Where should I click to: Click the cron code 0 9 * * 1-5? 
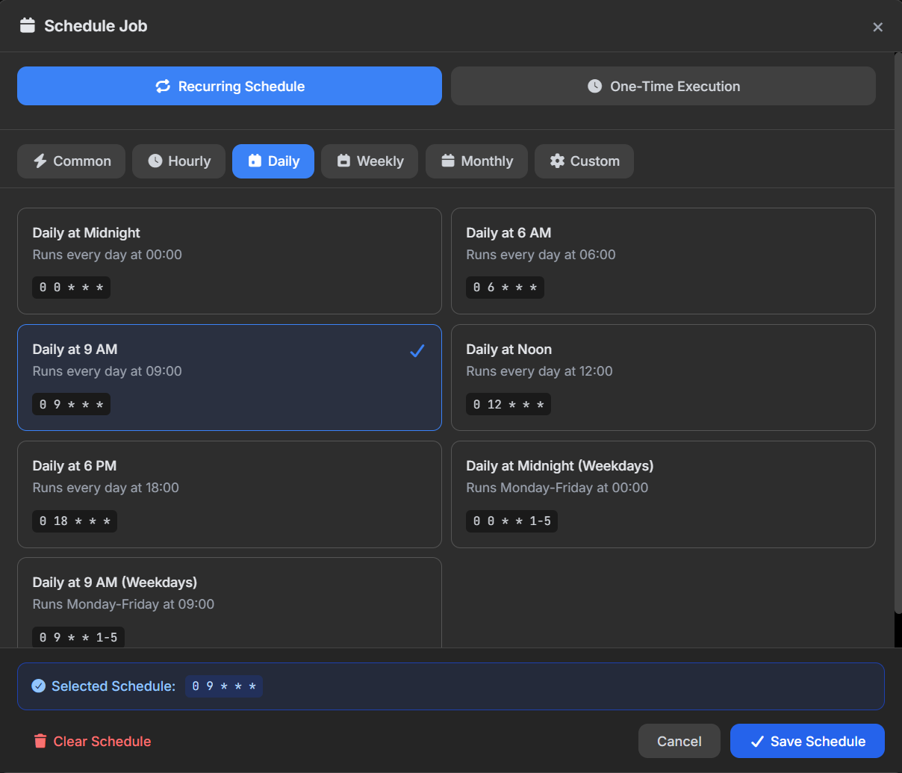pos(78,637)
